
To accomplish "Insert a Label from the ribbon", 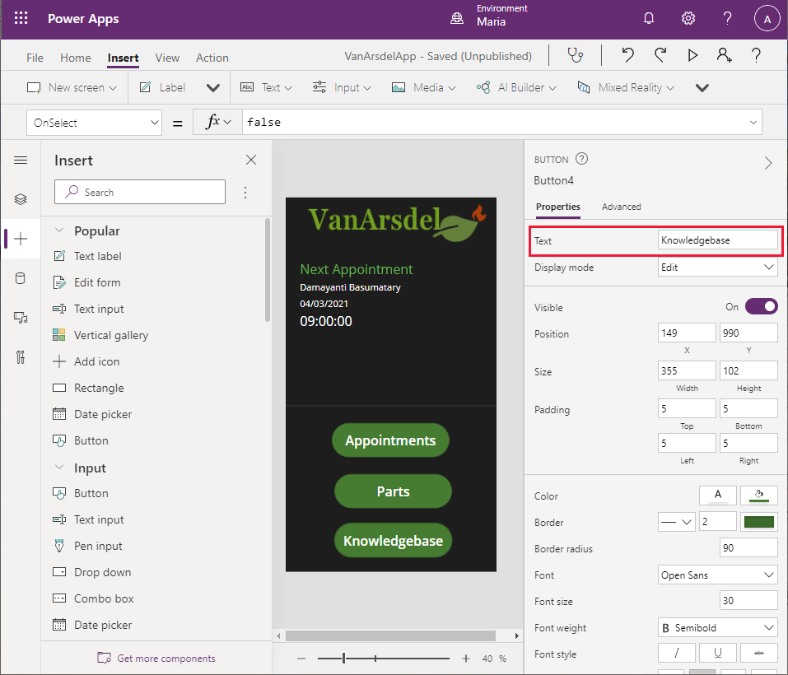I will click(x=163, y=87).
